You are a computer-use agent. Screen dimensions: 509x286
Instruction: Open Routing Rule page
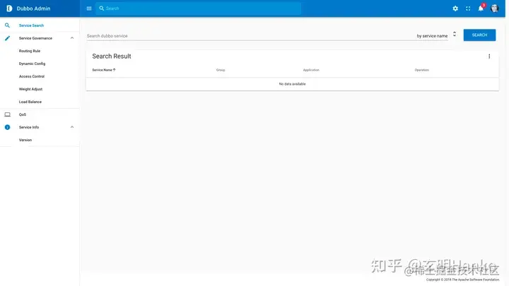click(x=30, y=51)
